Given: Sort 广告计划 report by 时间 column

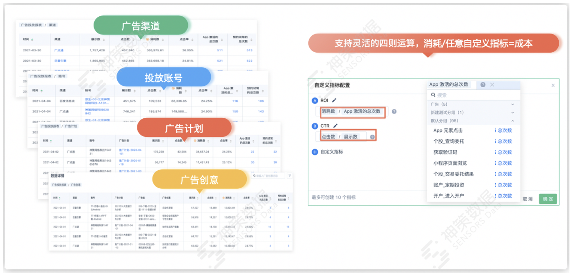Looking at the screenshot, I should pos(51,141).
